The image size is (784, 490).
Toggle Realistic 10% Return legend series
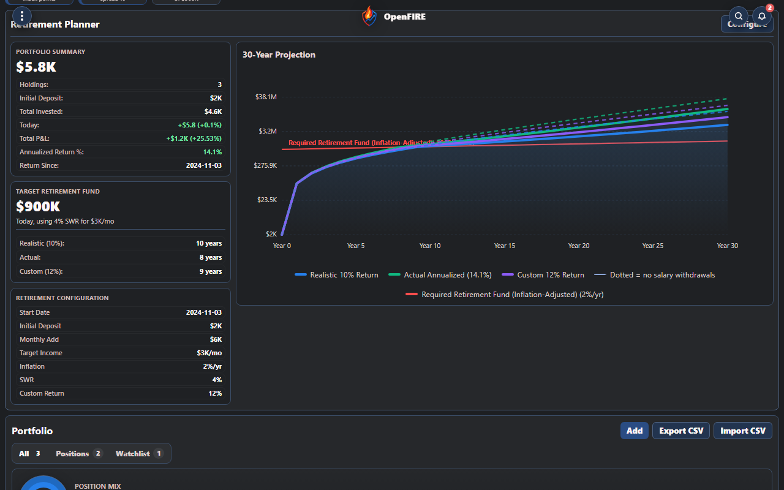click(336, 275)
